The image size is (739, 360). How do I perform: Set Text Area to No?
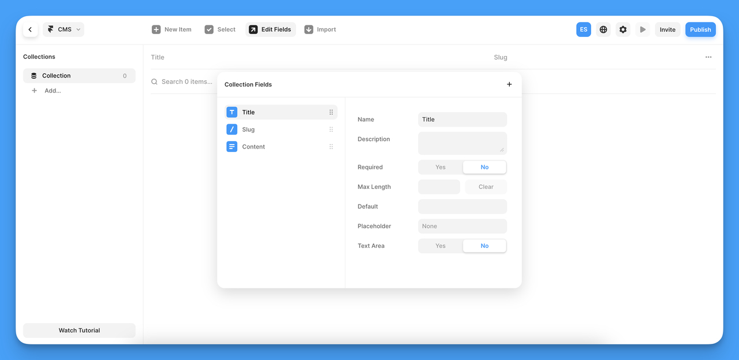pos(484,246)
